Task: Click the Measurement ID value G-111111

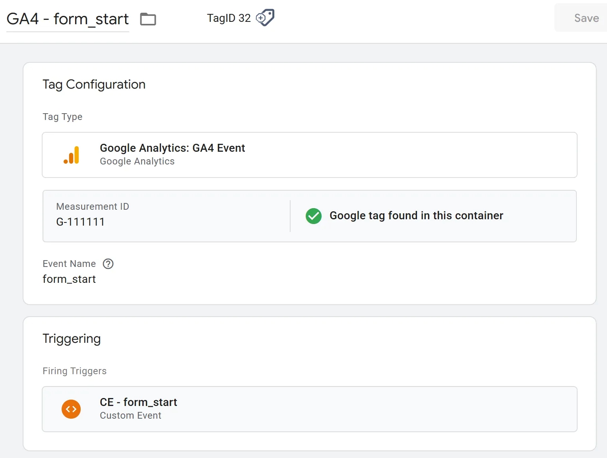Action: point(81,222)
